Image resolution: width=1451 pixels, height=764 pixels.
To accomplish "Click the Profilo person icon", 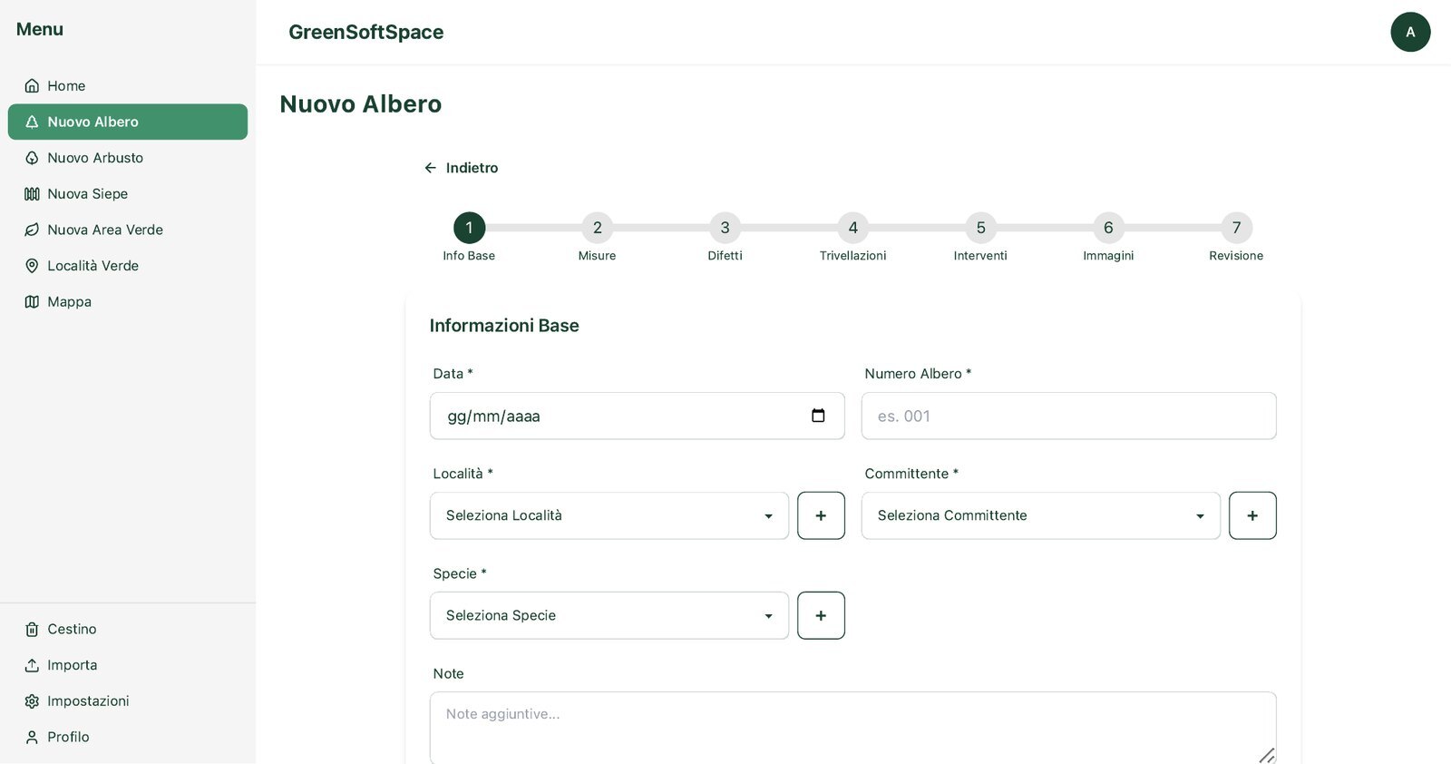I will point(32,738).
